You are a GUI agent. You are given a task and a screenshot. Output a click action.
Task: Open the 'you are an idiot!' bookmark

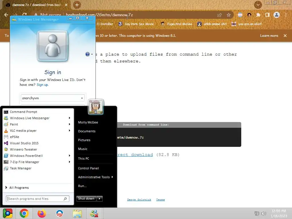click(247, 24)
